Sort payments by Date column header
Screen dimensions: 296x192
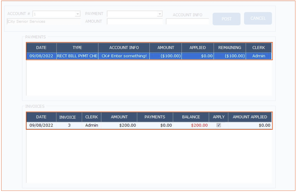[41, 48]
